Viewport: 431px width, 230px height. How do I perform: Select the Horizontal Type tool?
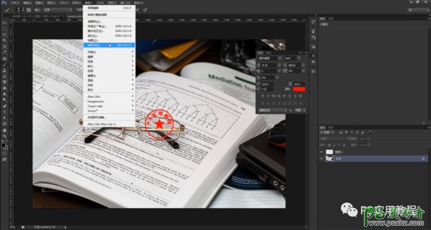(x=4, y=112)
